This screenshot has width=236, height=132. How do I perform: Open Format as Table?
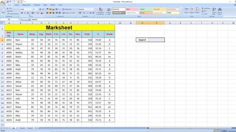108,11
